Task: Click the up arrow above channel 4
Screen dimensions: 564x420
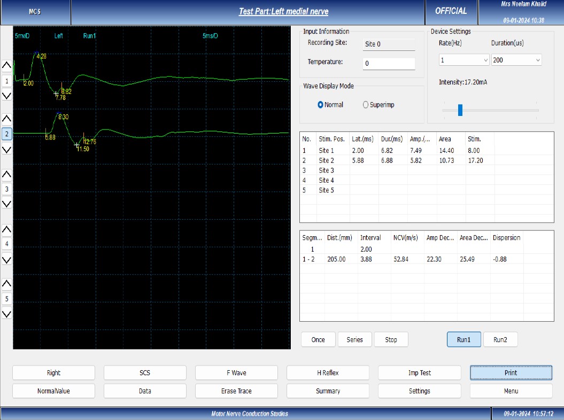Action: click(x=6, y=229)
